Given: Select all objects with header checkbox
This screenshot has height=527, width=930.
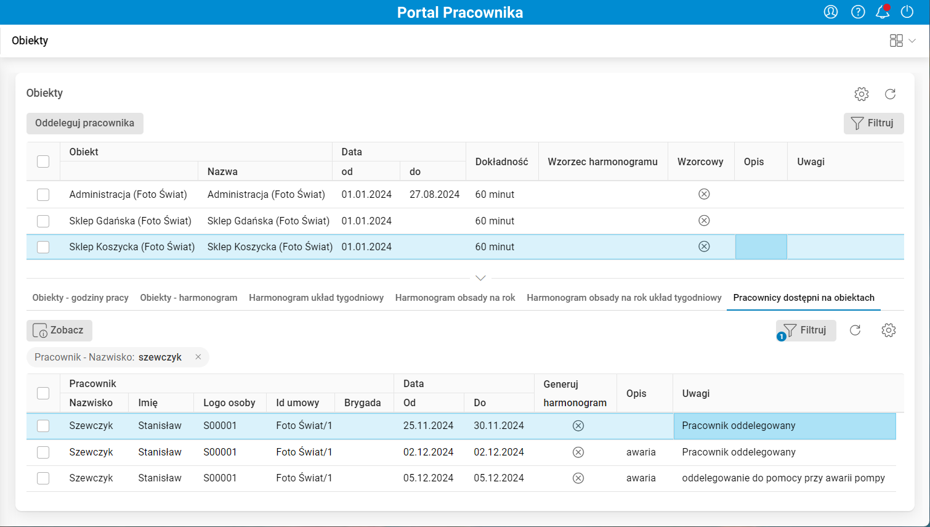Looking at the screenshot, I should [43, 161].
